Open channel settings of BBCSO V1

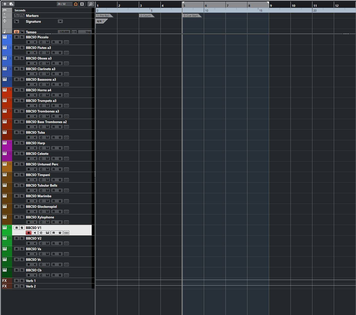click(41, 233)
